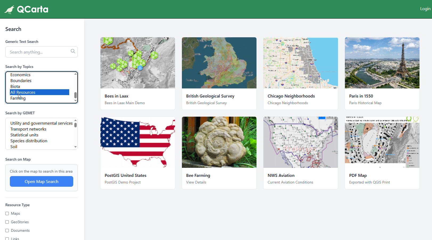Select Economics in the Topics list
The height and width of the screenshot is (240, 432).
[x=21, y=75]
